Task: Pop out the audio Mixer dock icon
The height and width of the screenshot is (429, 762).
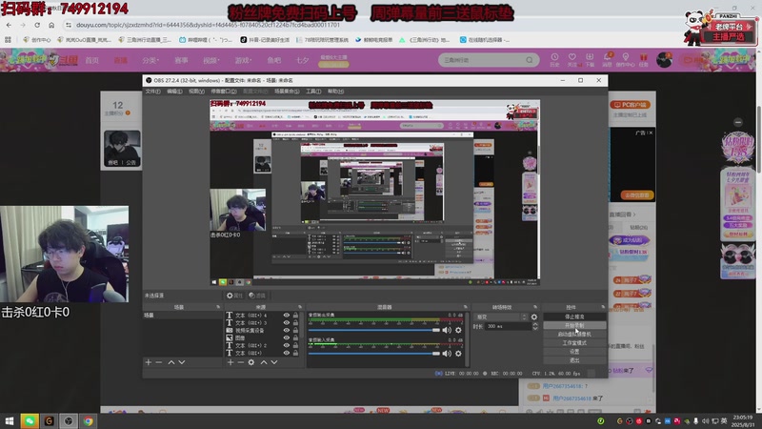Action: 466,307
